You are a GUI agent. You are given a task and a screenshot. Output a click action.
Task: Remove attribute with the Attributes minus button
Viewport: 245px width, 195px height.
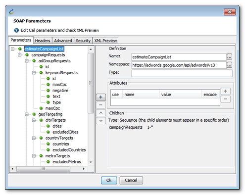pyautogui.click(x=225, y=99)
